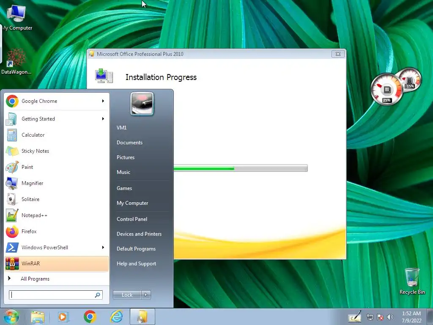Select Office setup taskbar button
433x325 pixels.
coord(143,317)
